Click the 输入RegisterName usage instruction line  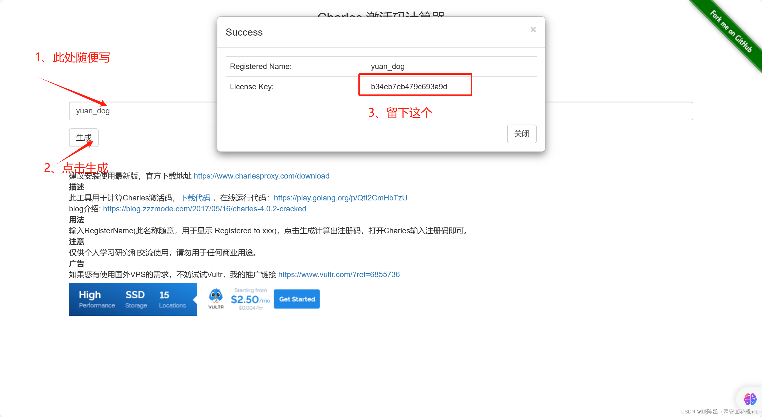coord(269,231)
